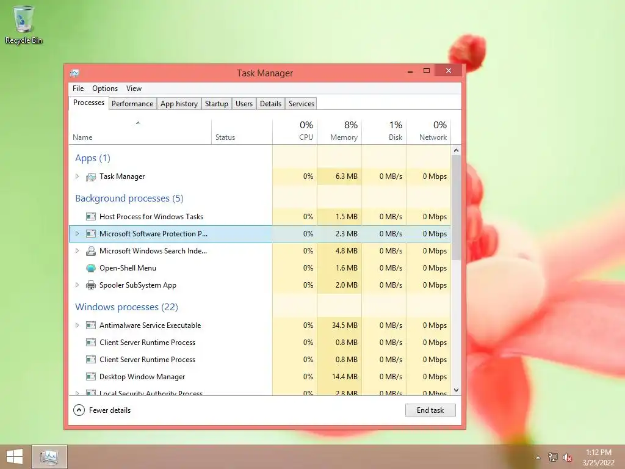
Task: Open the Recycle Bin desktop icon
Action: click(23, 24)
